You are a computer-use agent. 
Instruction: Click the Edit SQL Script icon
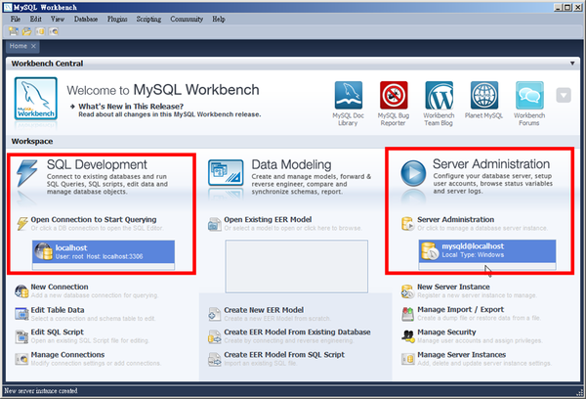coord(21,336)
